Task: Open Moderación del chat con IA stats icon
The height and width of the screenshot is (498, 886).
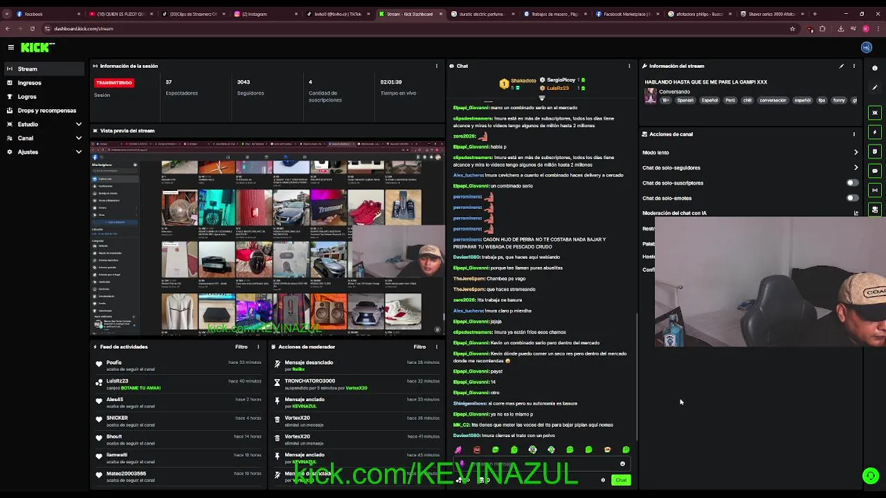Action: (856, 213)
